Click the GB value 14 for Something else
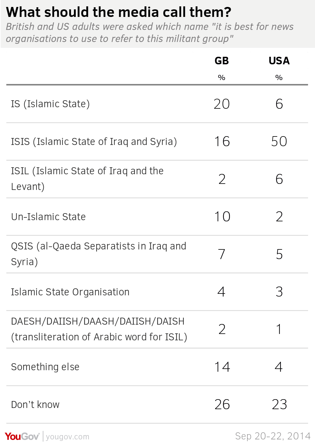 [222, 367]
